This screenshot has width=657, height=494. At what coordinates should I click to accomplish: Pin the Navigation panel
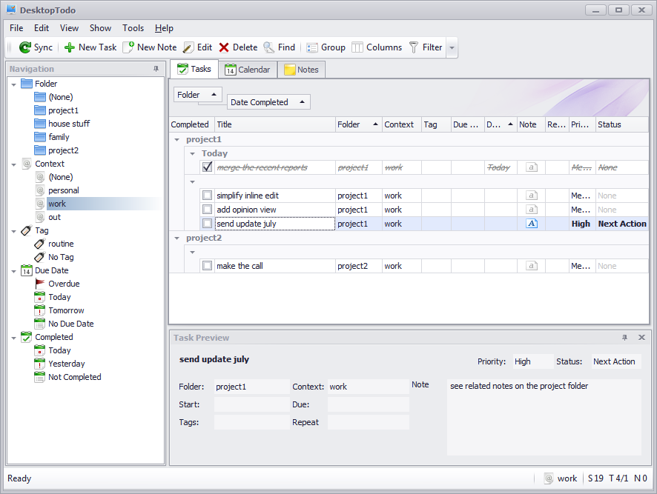click(156, 69)
